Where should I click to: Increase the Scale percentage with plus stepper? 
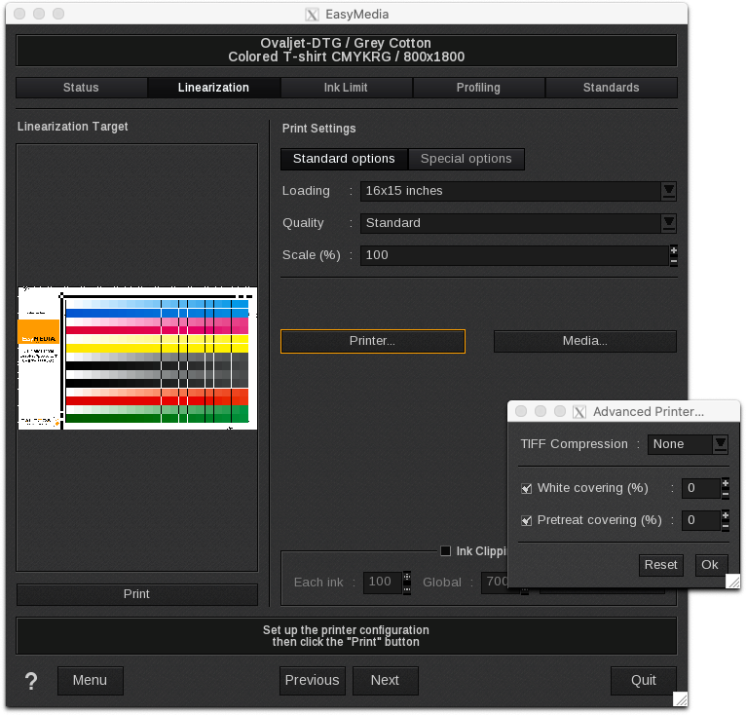tap(673, 250)
